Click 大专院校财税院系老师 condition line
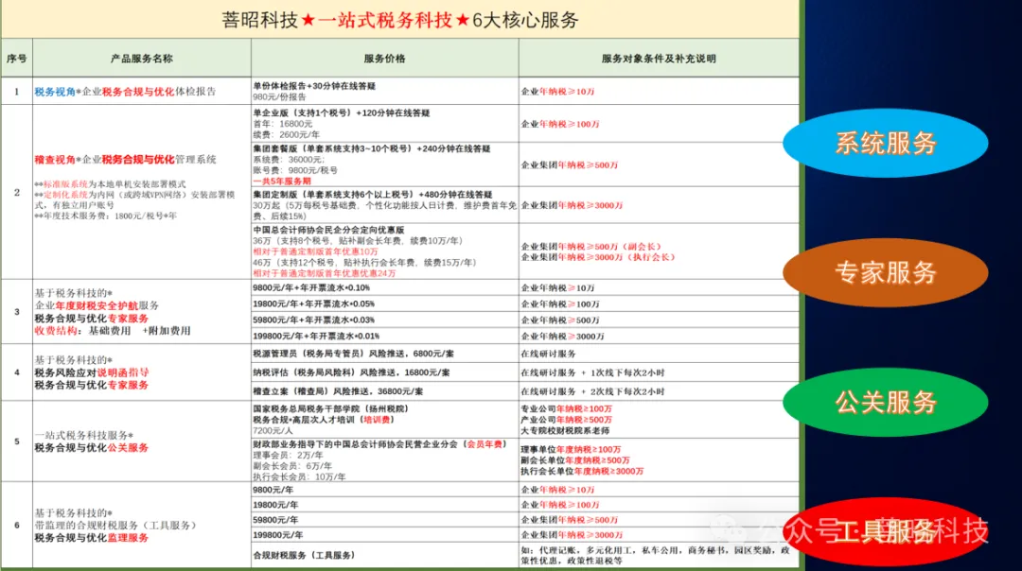The width and height of the screenshot is (1022, 571). (565, 430)
